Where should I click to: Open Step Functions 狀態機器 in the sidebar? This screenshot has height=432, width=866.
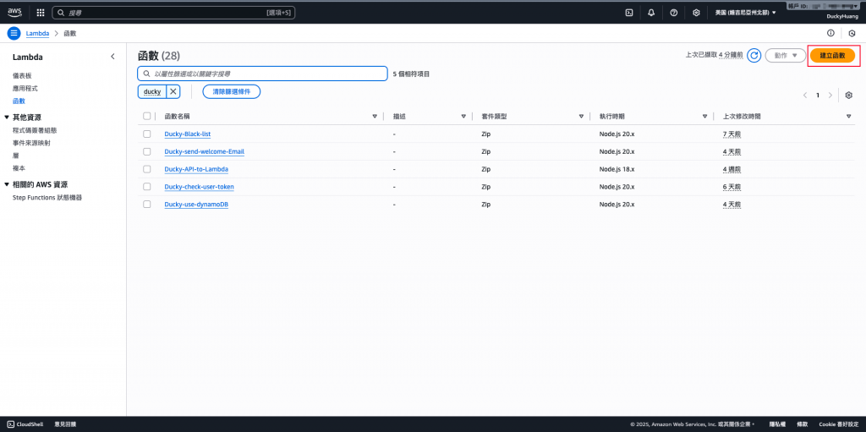coord(47,197)
